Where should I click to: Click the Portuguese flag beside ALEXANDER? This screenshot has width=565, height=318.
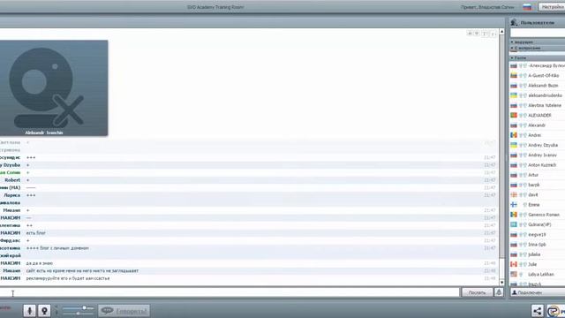point(514,116)
